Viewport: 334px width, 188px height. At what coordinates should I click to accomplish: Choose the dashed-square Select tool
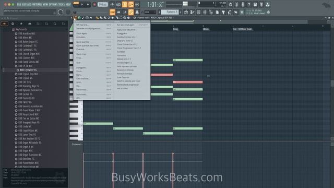click(121, 18)
